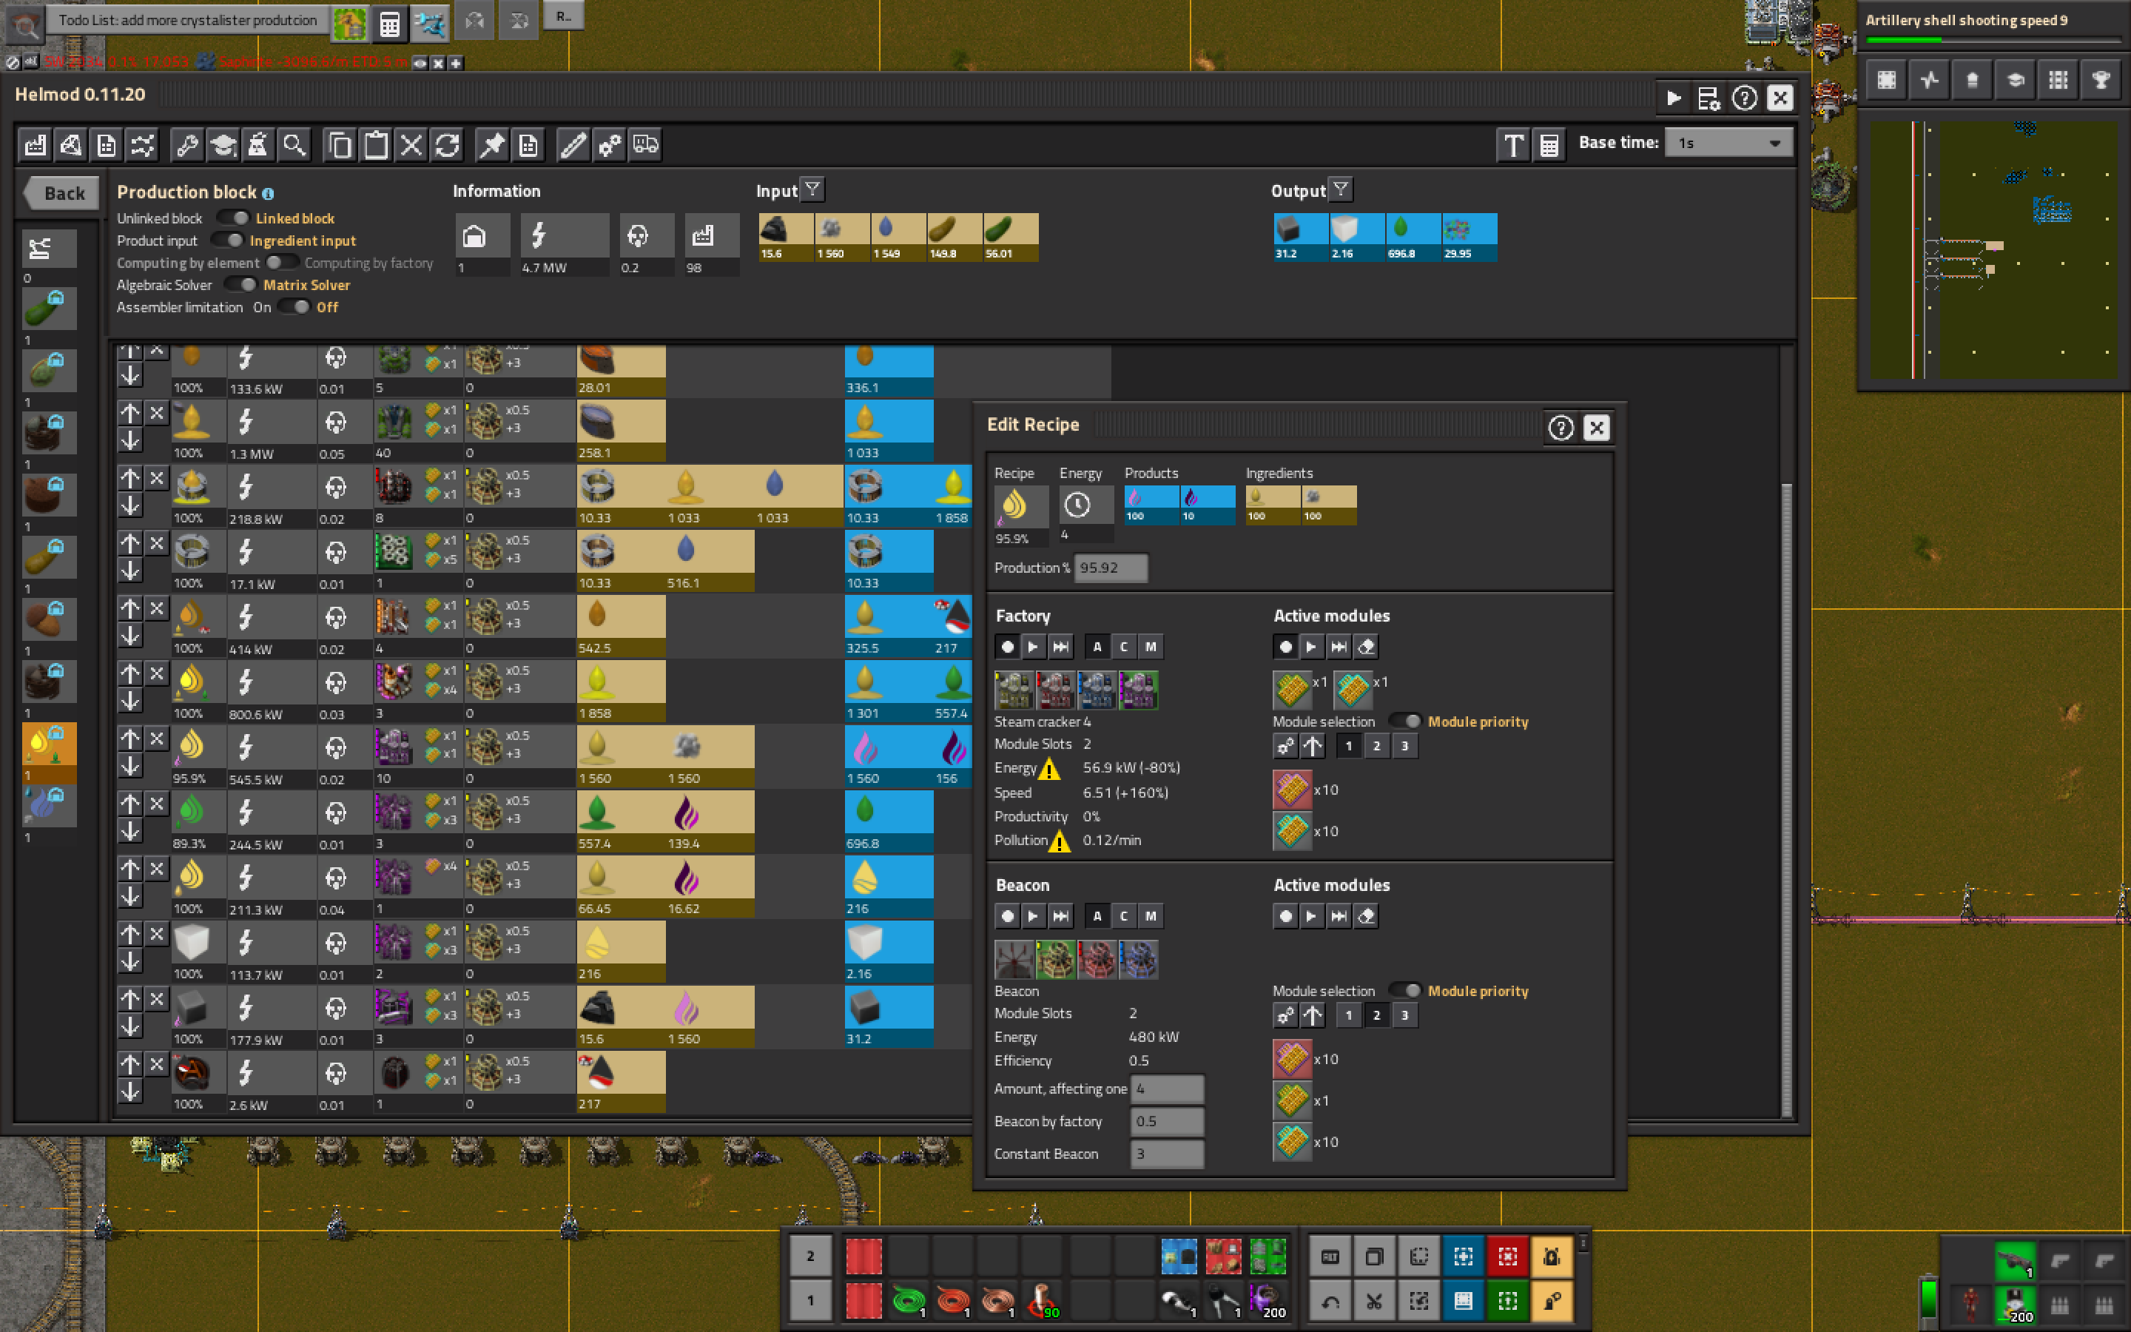Click the pencil edit icon in the toolbar
The width and height of the screenshot is (2131, 1332).
573,144
